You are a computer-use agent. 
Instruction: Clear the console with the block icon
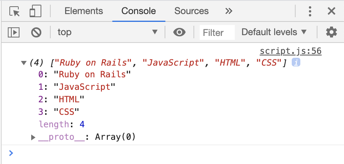click(36, 32)
